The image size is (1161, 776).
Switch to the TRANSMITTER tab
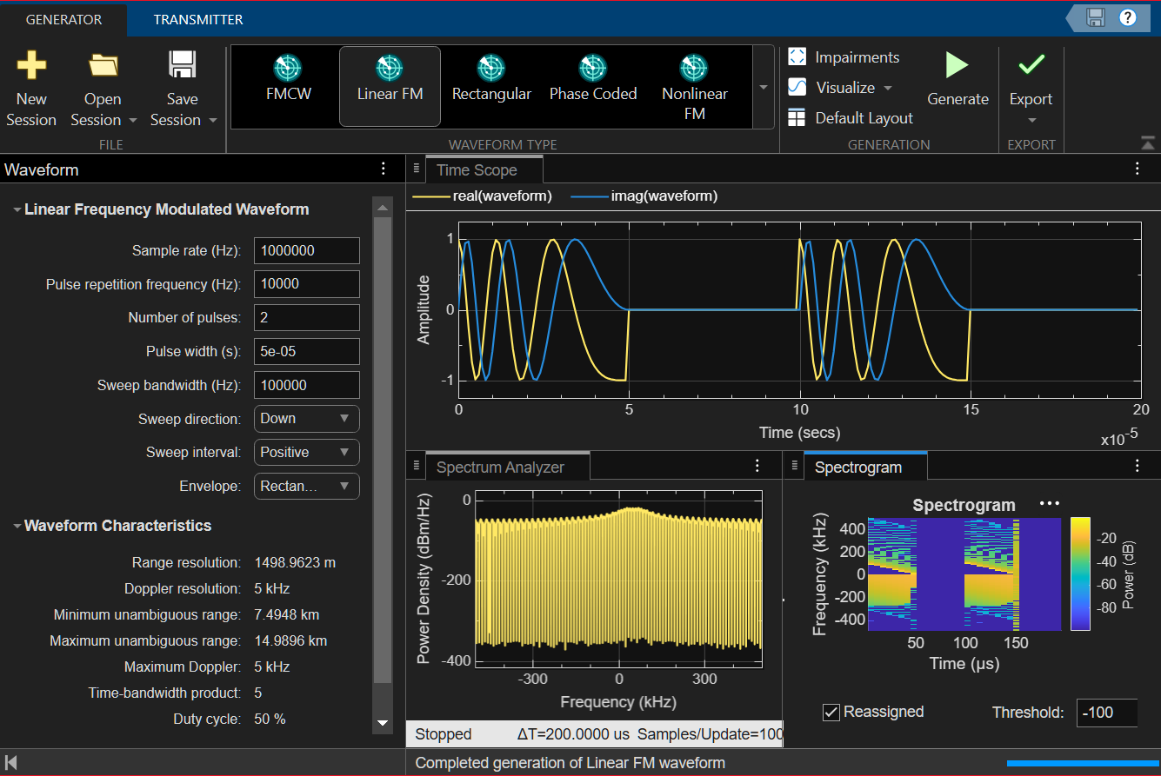point(197,17)
